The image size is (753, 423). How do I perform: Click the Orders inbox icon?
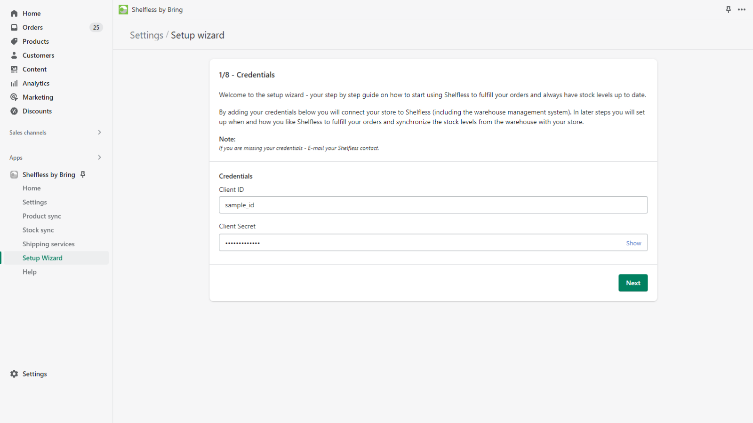14,27
